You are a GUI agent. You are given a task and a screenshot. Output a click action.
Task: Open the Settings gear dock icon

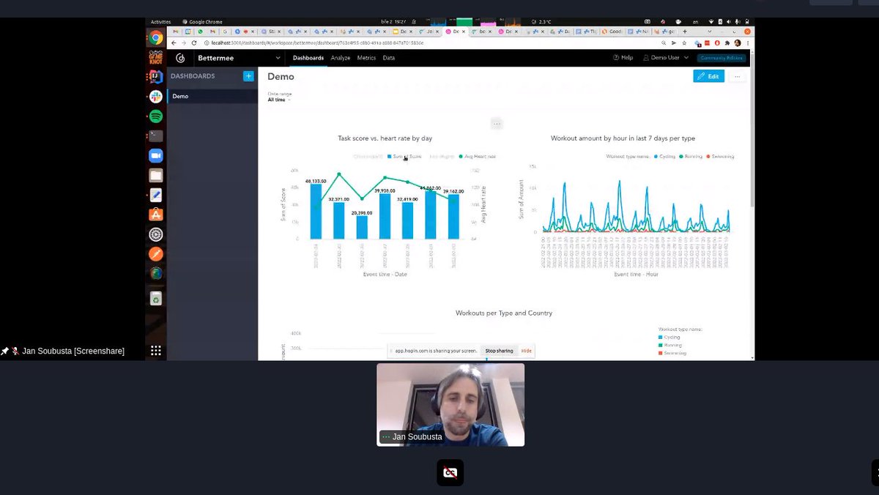155,234
